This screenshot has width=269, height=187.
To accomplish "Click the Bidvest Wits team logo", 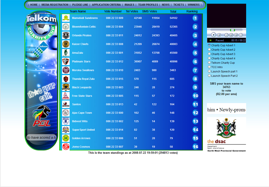I will (66, 121).
